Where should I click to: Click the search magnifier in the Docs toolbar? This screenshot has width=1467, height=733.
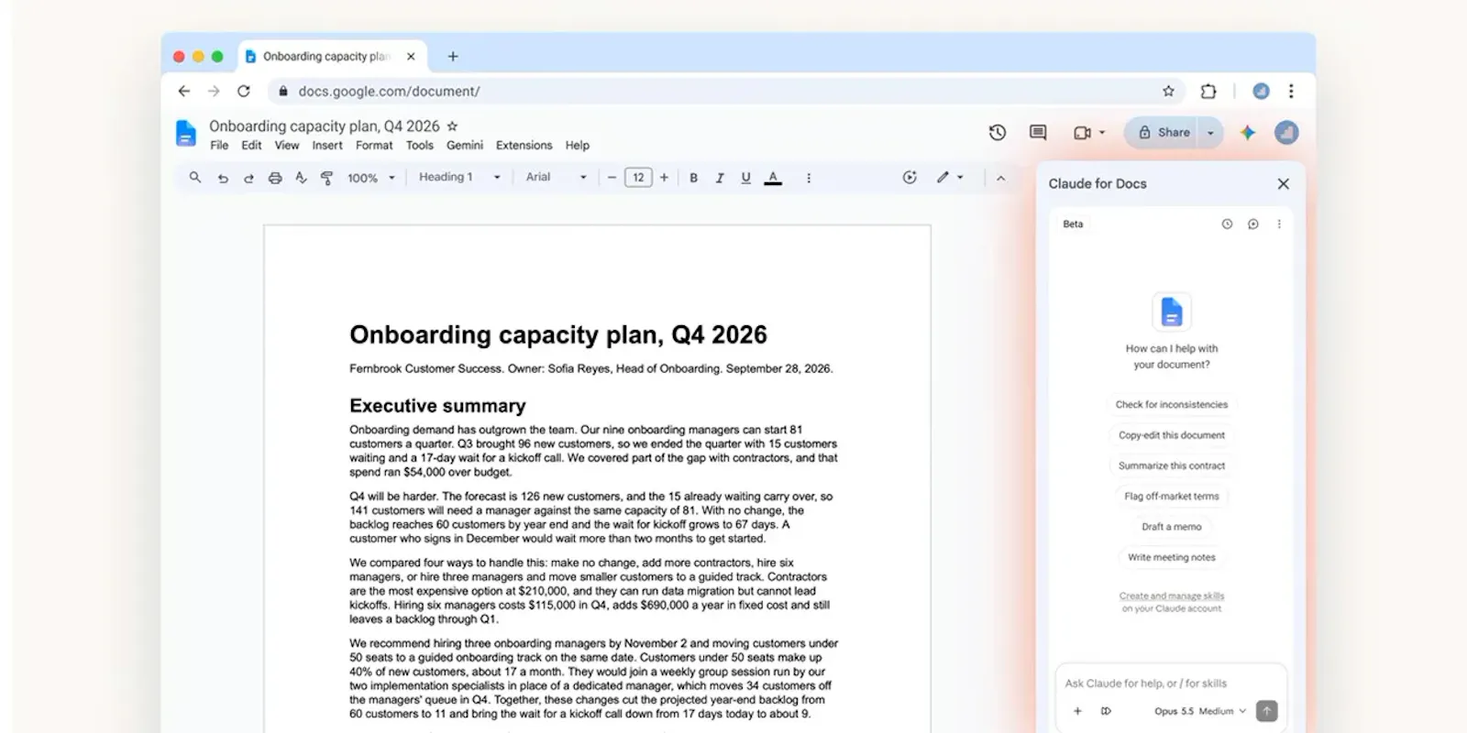(195, 178)
